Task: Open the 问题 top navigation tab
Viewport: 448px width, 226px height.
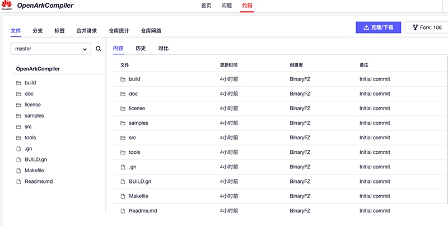Action: (227, 6)
